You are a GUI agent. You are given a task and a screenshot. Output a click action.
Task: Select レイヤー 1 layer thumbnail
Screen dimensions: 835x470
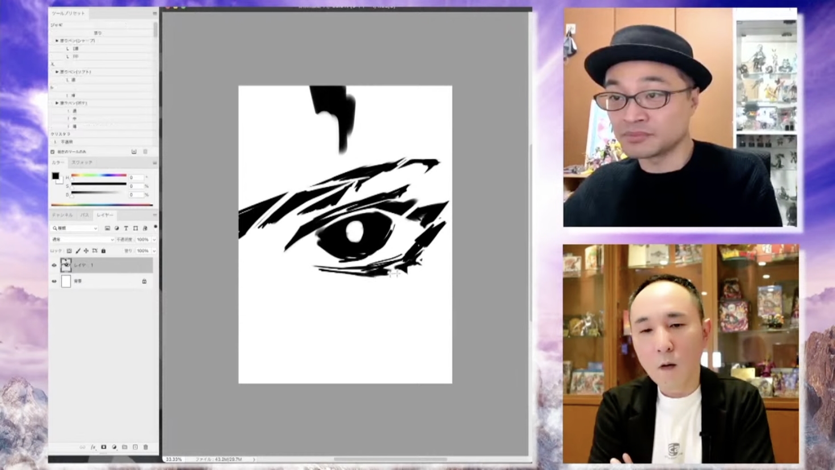[66, 265]
